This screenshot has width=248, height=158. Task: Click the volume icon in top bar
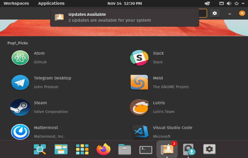(x=229, y=3)
